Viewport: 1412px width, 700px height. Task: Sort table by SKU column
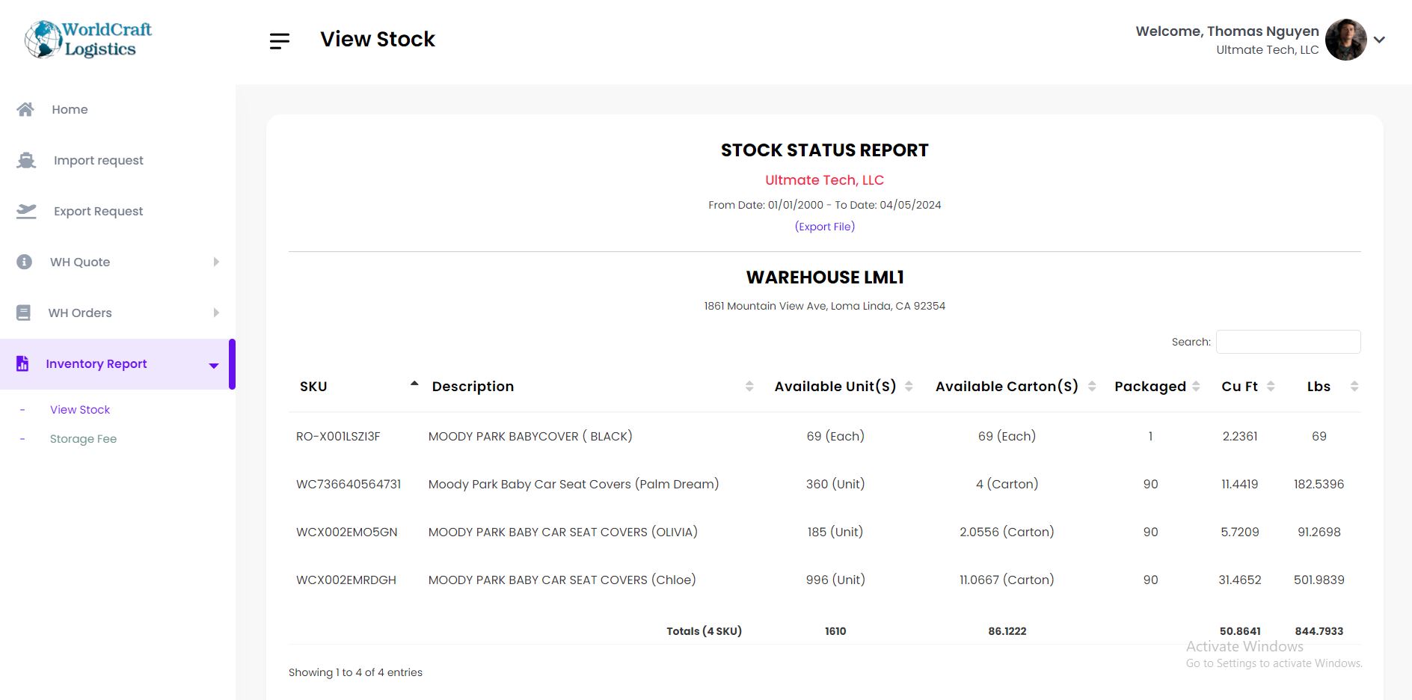356,387
